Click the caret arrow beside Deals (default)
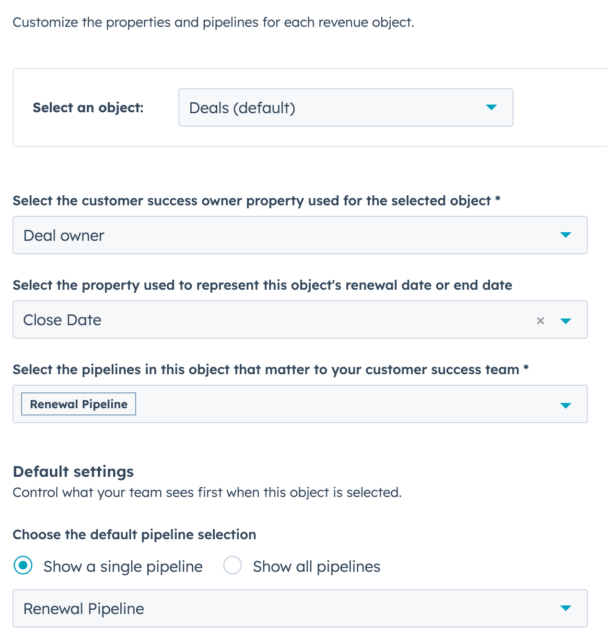The width and height of the screenshot is (607, 639). point(491,107)
